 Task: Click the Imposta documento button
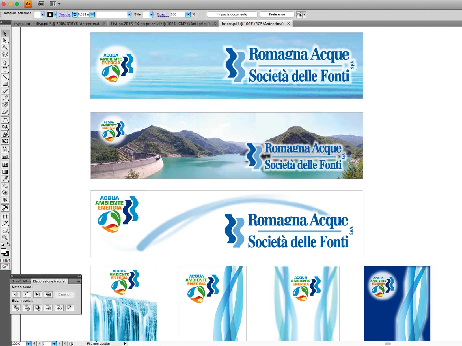point(232,14)
